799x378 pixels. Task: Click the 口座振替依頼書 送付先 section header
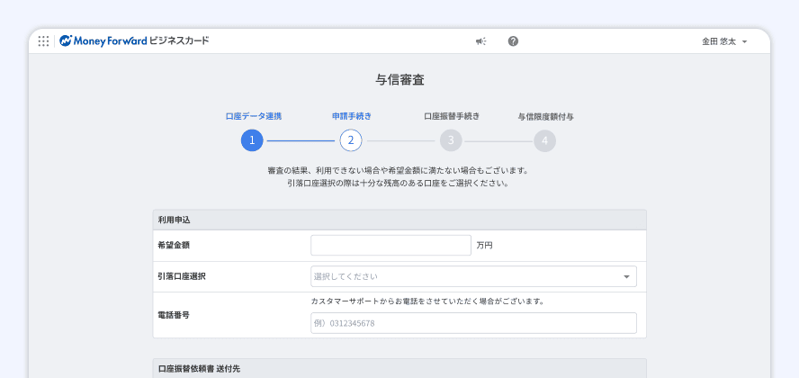click(x=199, y=368)
